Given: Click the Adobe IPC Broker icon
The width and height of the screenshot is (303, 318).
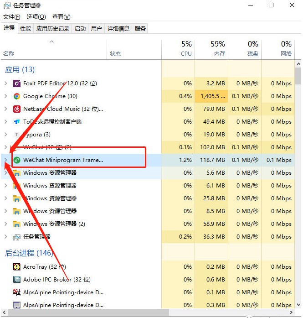Looking at the screenshot, I should pos(16,280).
